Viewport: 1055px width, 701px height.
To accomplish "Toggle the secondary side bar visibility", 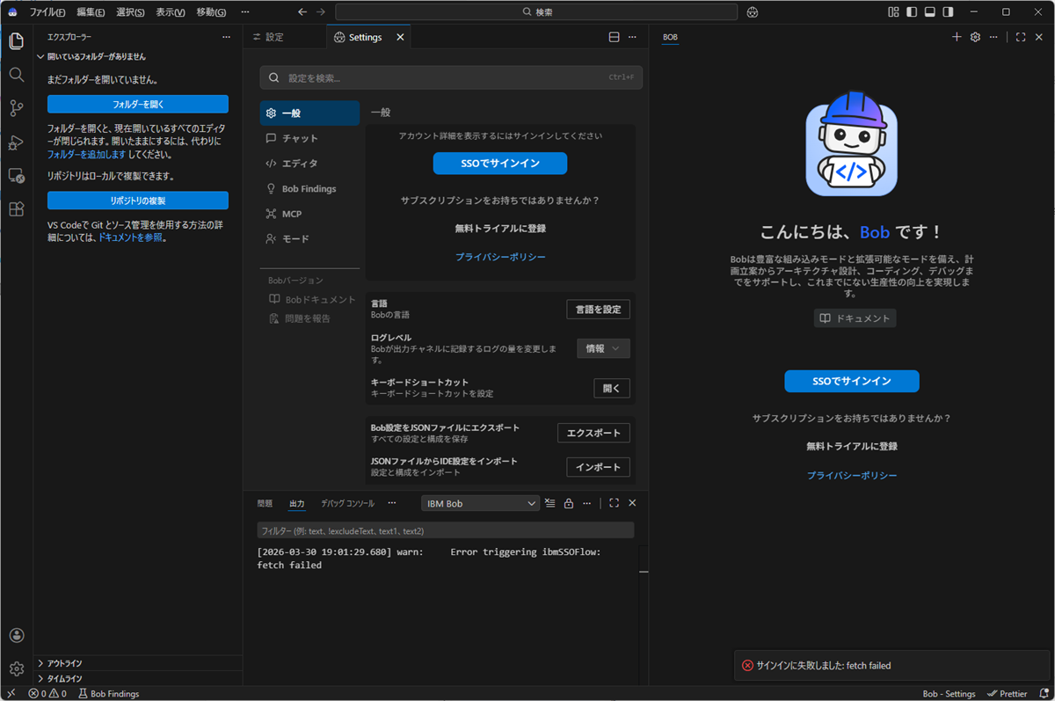I will pyautogui.click(x=949, y=12).
